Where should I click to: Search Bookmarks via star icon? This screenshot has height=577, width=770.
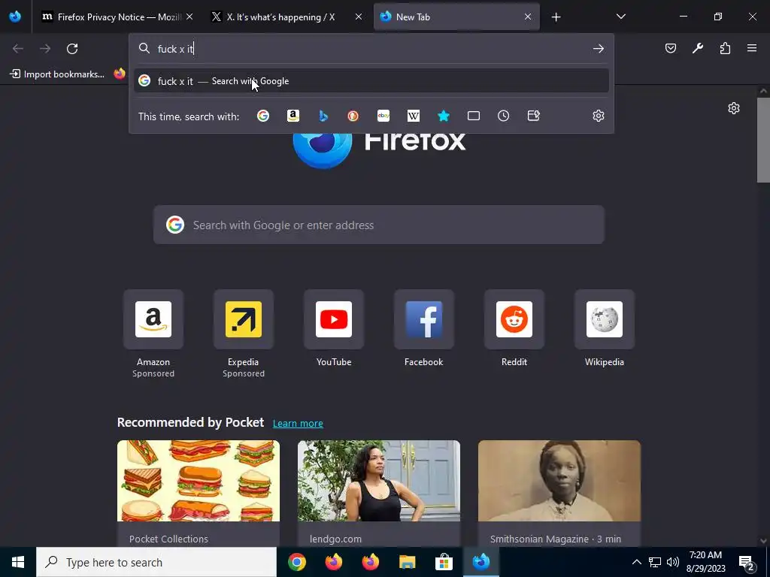(444, 116)
